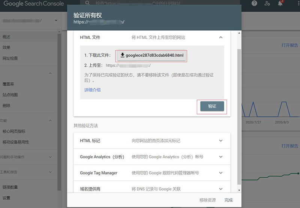The image size is (300, 208).
Task: Expand the HTML 标记 verification method
Action: (152, 141)
